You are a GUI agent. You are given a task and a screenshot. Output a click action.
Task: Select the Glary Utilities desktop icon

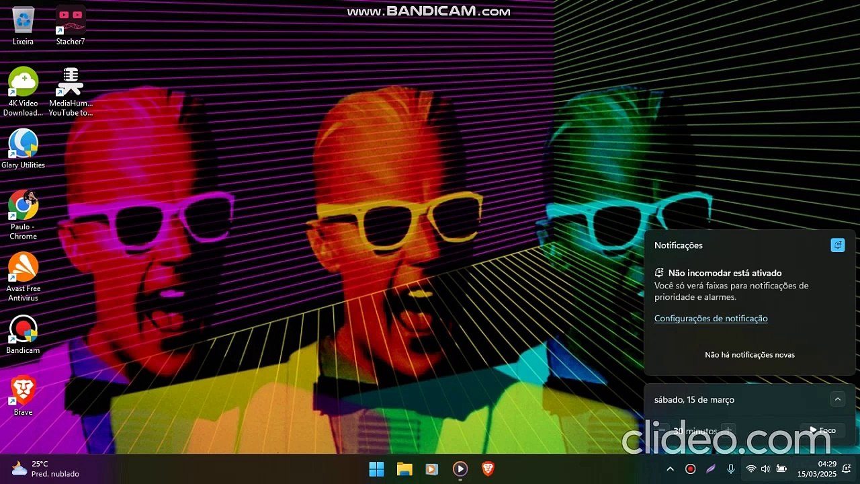coord(23,149)
